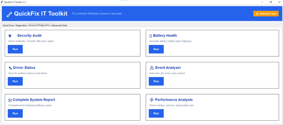Click the Performance Analysis lightning icon

[152, 100]
